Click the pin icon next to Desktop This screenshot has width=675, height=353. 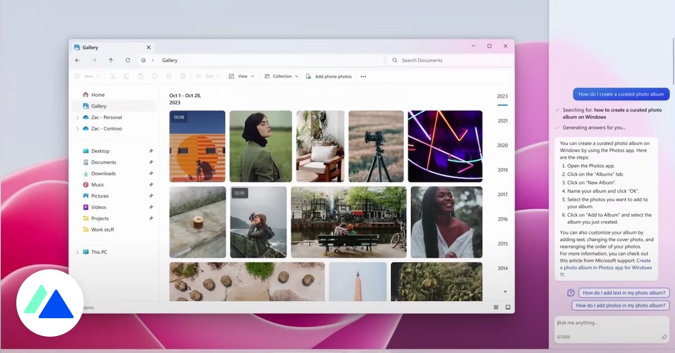coord(151,151)
